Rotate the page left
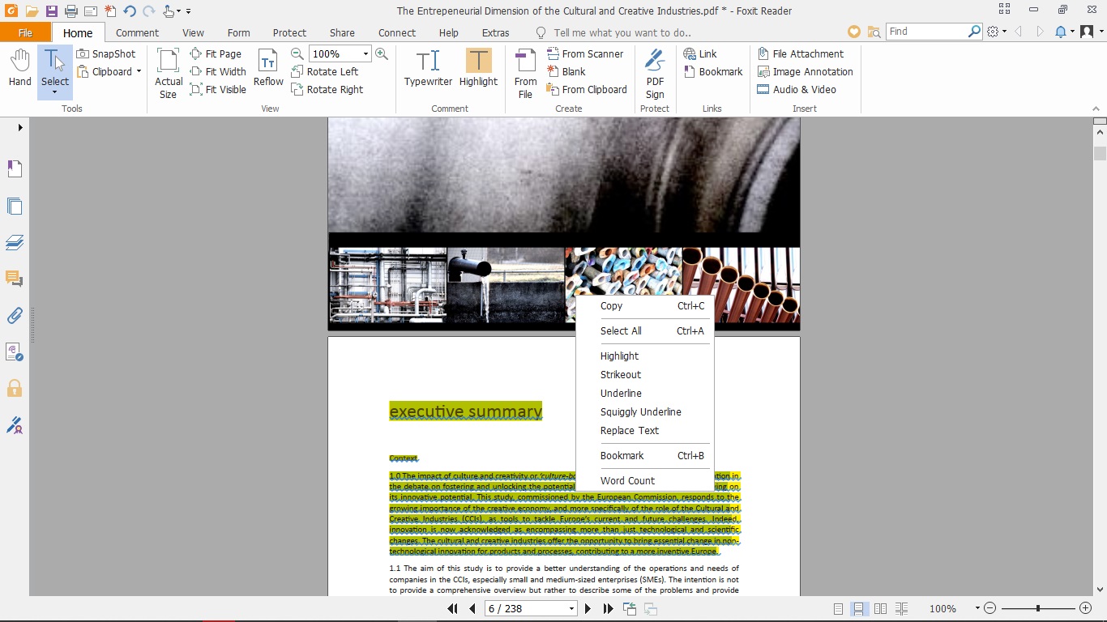1107x622 pixels. click(325, 71)
